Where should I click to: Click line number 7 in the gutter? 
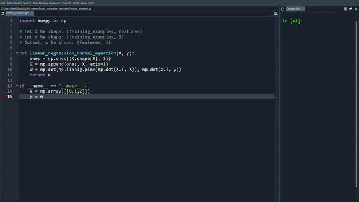pos(11,53)
